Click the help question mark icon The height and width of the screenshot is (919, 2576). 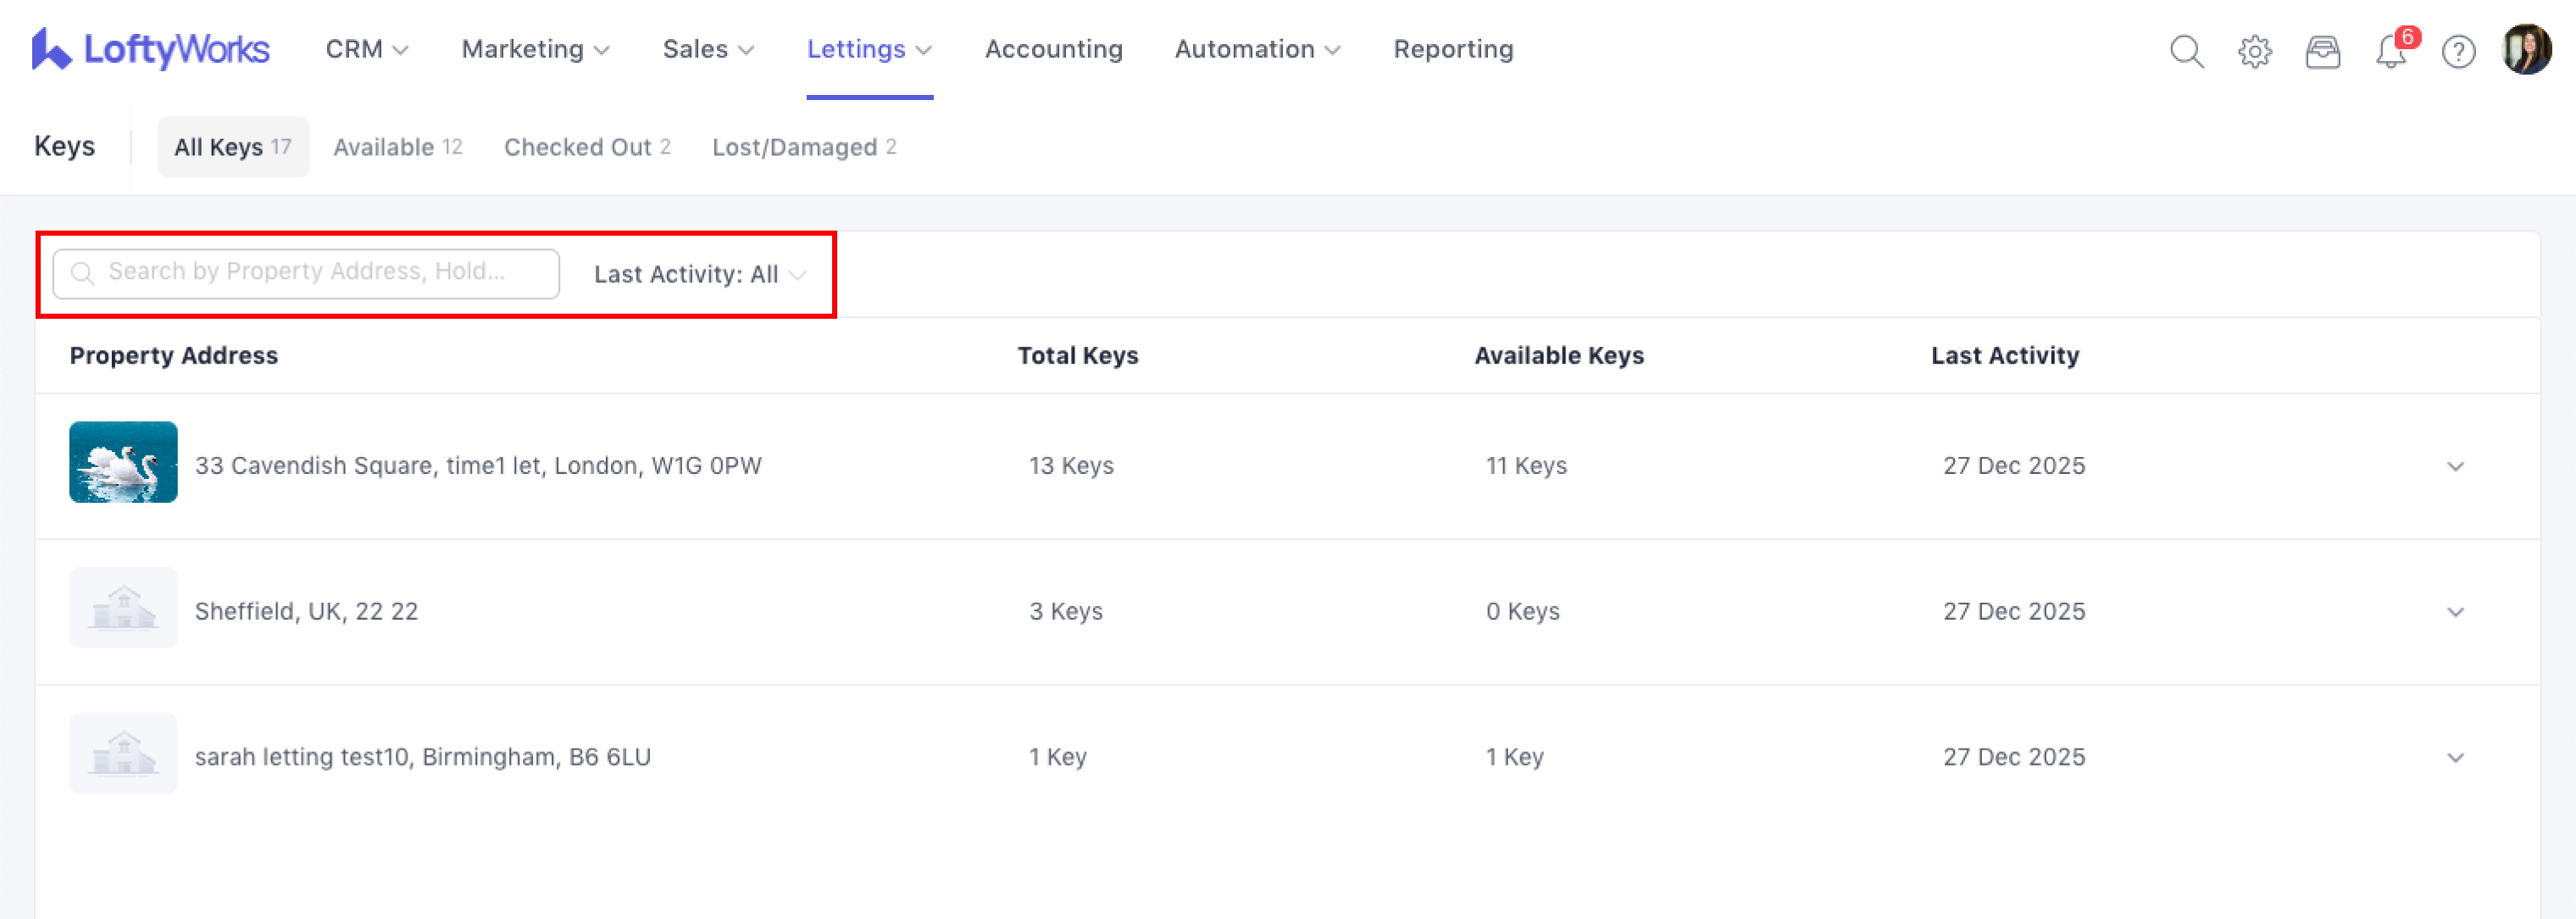pyautogui.click(x=2458, y=51)
